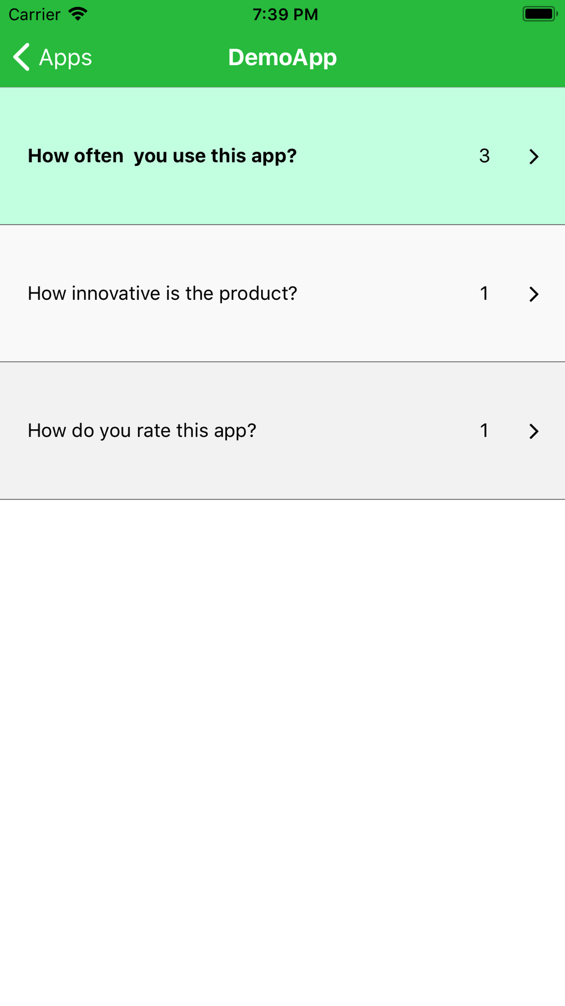Tap value 1 in the rate app row

[484, 431]
